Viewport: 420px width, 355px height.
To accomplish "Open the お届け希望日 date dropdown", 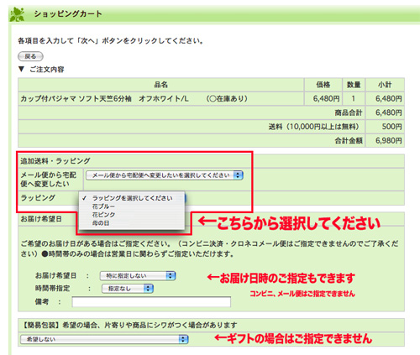I will pyautogui.click(x=138, y=276).
